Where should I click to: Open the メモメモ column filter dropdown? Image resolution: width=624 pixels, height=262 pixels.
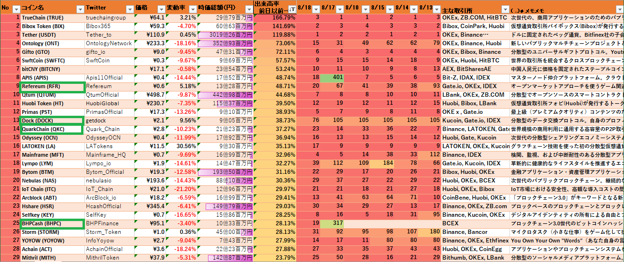click(x=619, y=9)
